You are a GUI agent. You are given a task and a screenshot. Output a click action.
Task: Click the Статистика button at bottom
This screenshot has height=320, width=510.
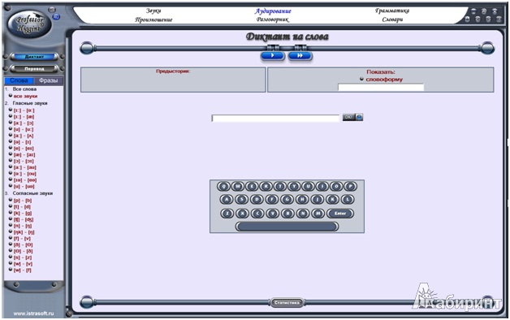point(287,303)
